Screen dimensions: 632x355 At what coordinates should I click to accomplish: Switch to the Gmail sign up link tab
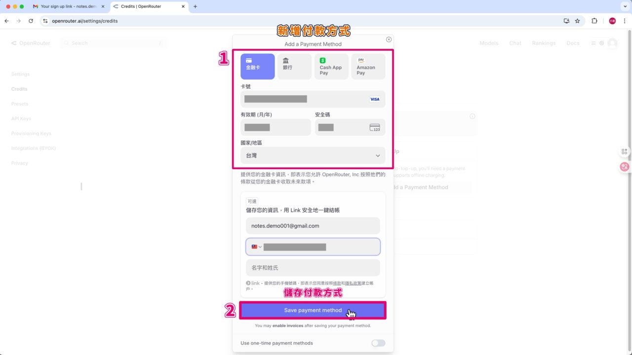click(68, 6)
